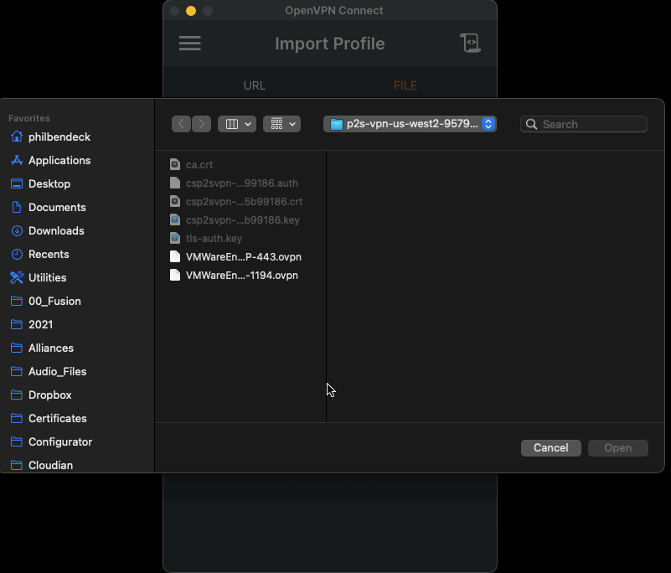The width and height of the screenshot is (671, 573).
Task: Go forward in file browser
Action: coord(202,124)
